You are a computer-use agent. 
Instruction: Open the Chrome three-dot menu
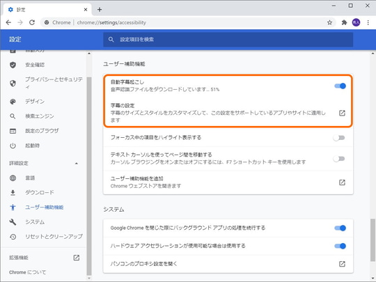(368, 22)
